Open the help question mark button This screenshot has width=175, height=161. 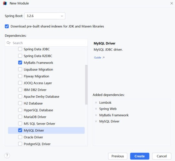[7, 156]
